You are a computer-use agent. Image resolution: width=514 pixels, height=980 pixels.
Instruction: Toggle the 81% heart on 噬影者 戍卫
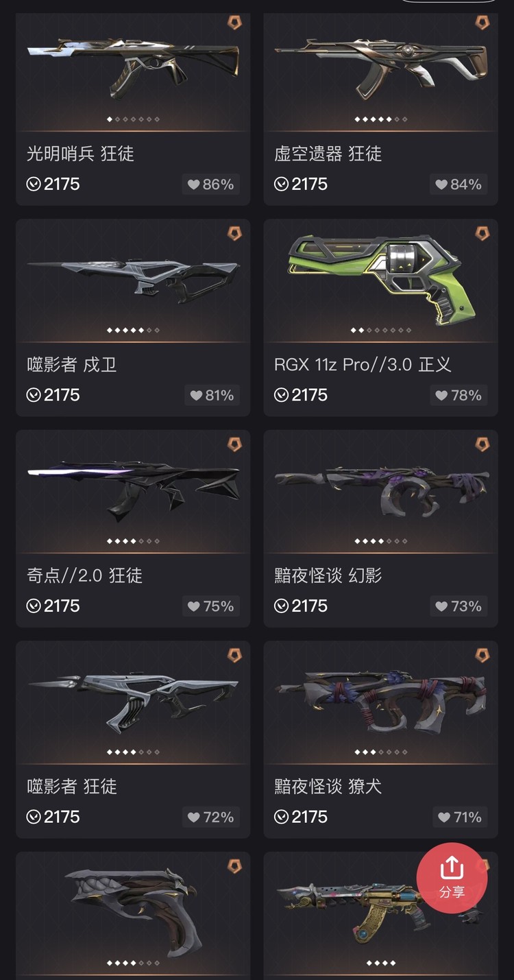(211, 396)
